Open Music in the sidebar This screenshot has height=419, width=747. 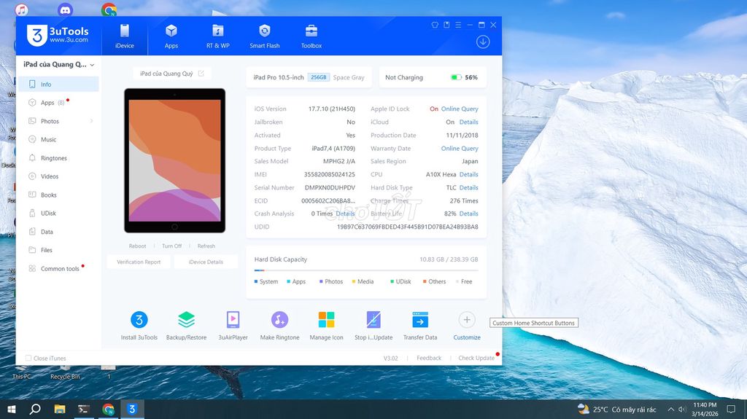tap(58, 139)
